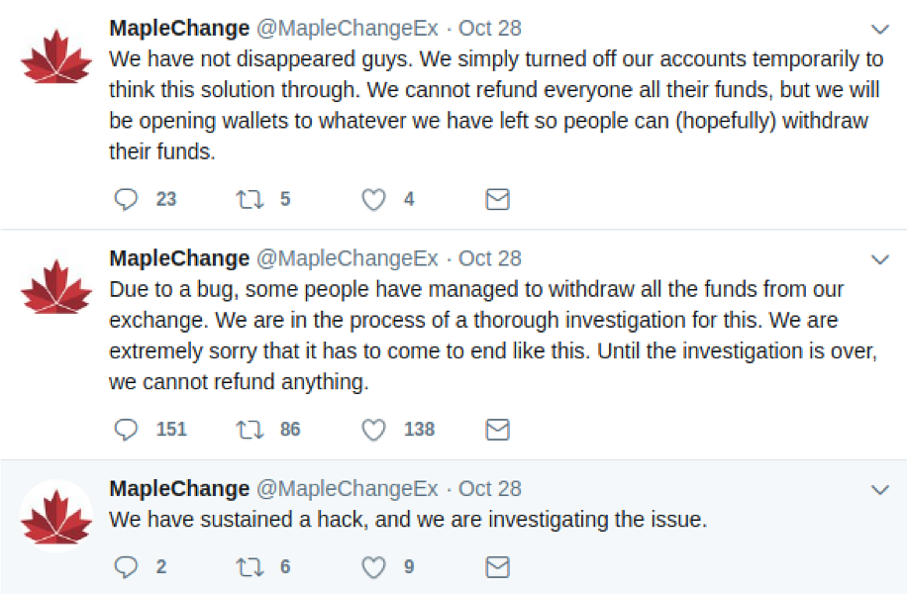
Task: Reply to the 'sustained a hack' tweet
Action: 126,567
